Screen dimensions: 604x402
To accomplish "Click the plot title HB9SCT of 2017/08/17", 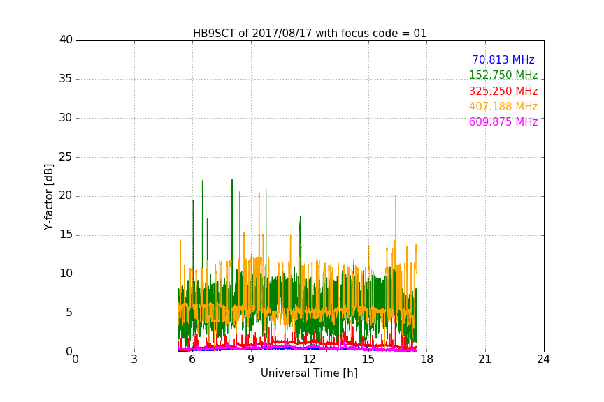I will point(309,33).
